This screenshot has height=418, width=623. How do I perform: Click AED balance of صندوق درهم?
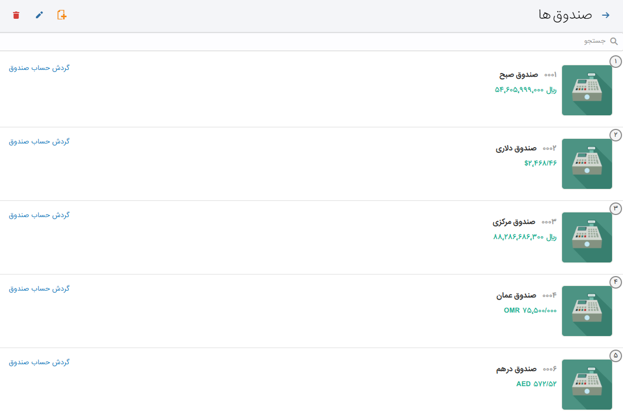[536, 384]
